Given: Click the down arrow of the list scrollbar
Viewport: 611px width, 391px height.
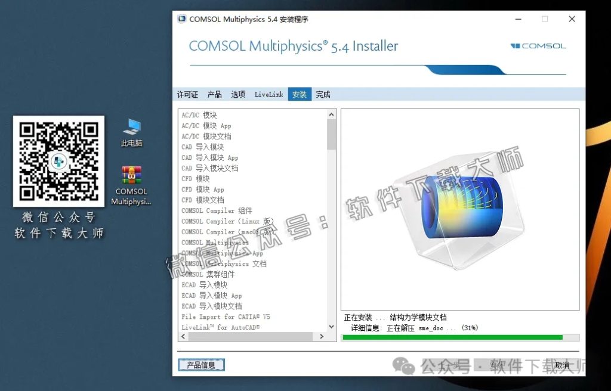Looking at the screenshot, I should click(331, 326).
